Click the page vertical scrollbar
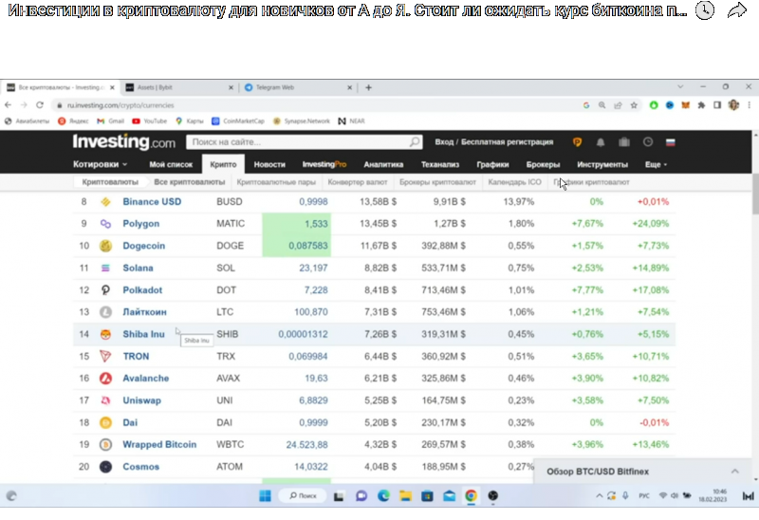759x520 pixels. 754,201
